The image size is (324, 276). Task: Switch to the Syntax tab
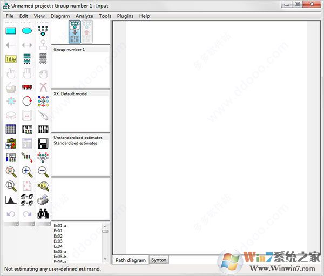[159, 260]
